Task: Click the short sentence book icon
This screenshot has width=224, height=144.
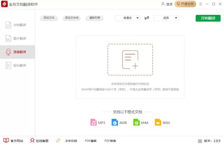Action: pyautogui.click(x=8, y=65)
